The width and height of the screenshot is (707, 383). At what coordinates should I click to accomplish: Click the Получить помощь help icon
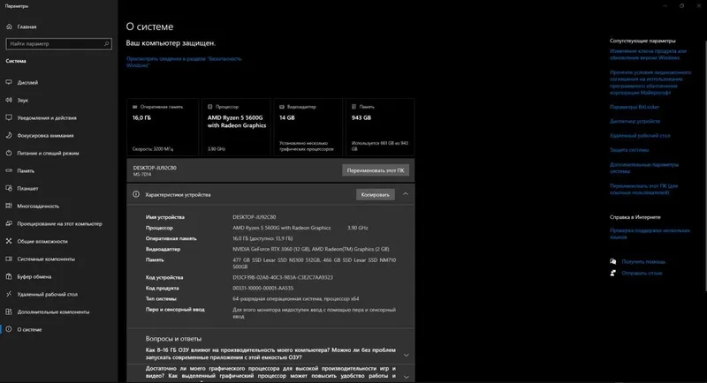pyautogui.click(x=612, y=261)
